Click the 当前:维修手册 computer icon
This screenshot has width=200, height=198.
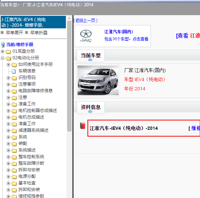point(3,45)
